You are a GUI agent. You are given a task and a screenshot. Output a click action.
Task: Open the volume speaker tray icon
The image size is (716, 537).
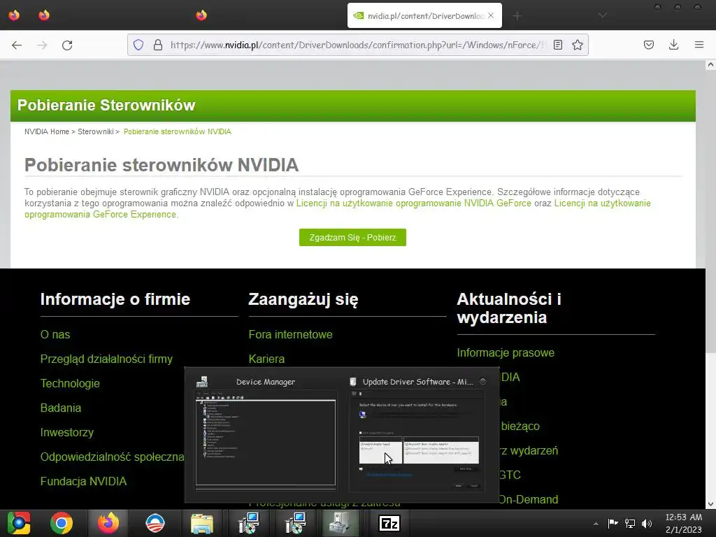647,523
